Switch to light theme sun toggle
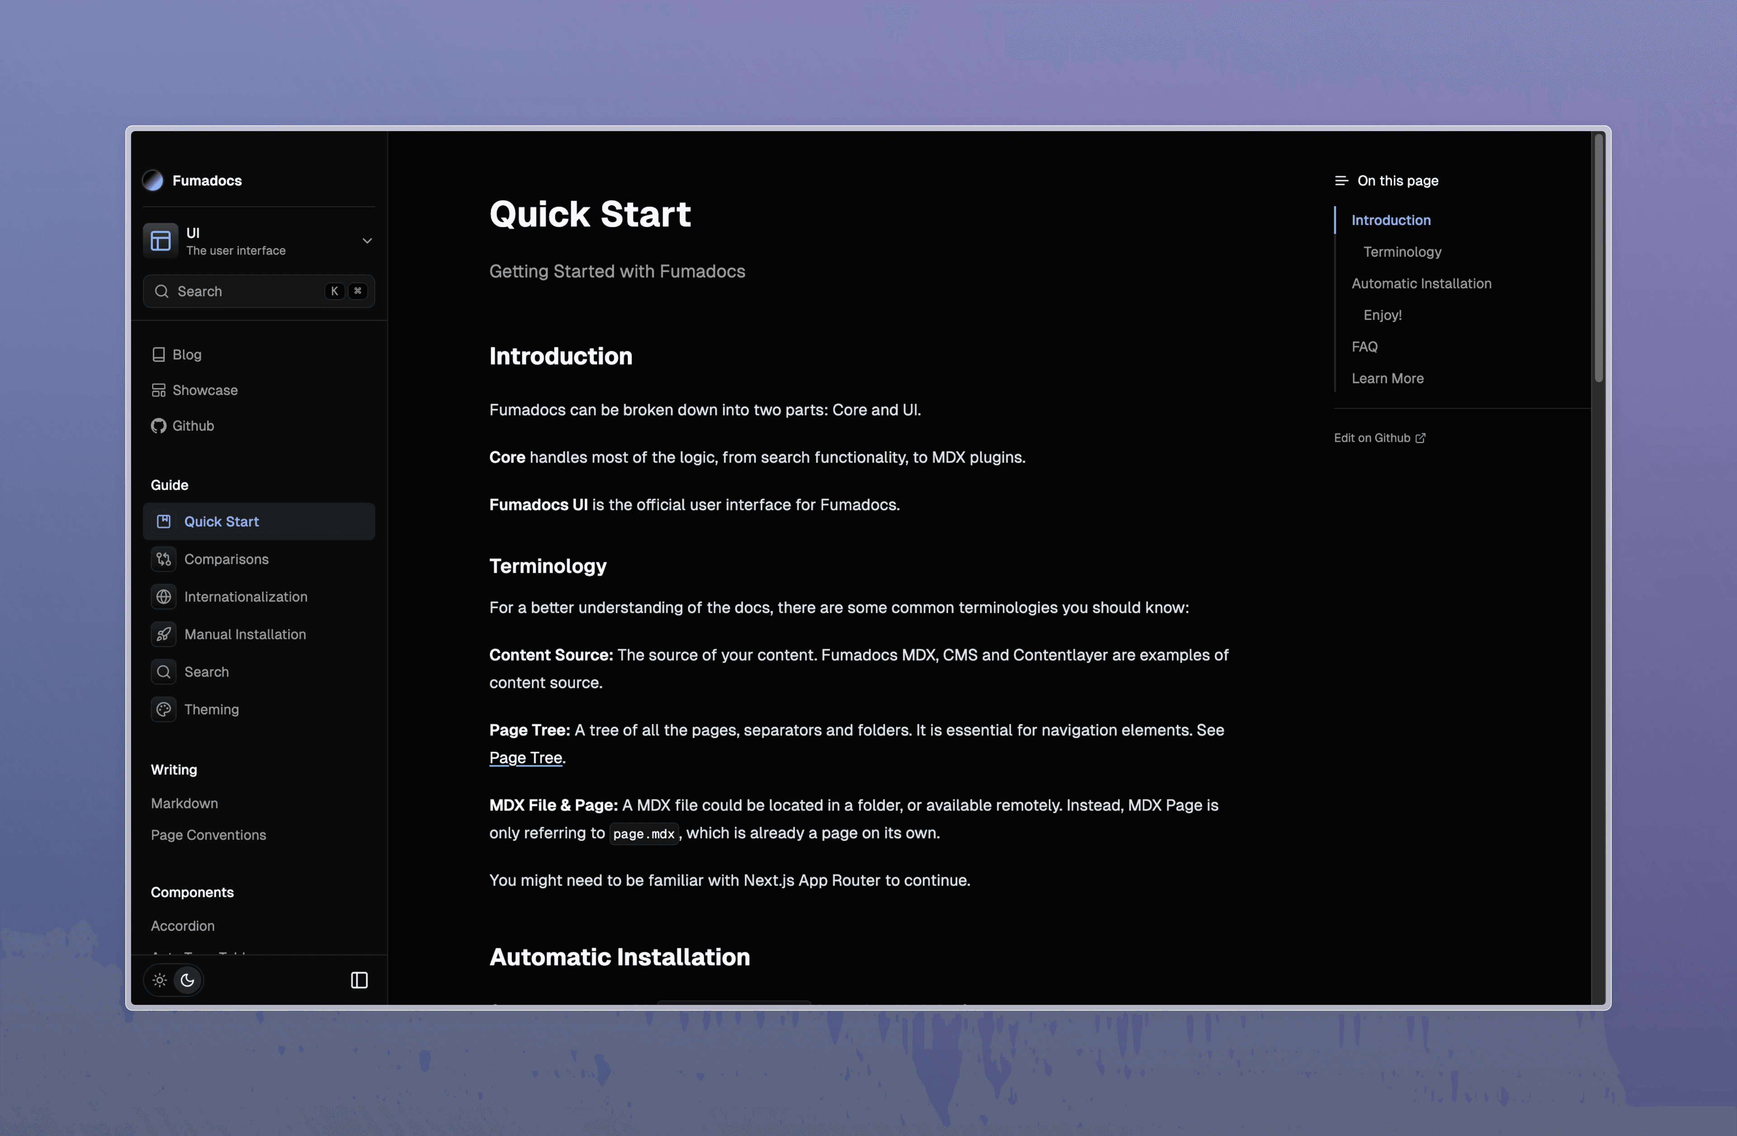This screenshot has height=1136, width=1737. click(x=160, y=980)
